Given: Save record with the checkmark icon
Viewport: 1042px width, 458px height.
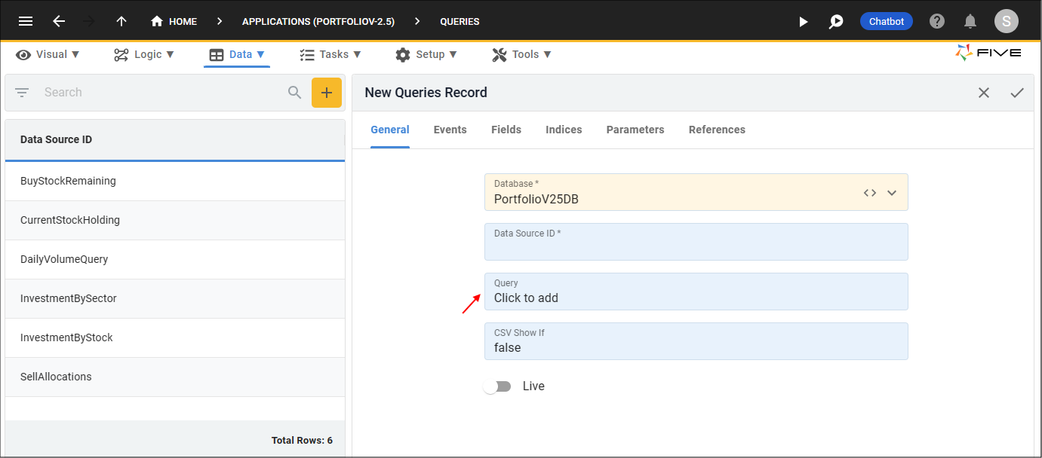Looking at the screenshot, I should tap(1017, 93).
